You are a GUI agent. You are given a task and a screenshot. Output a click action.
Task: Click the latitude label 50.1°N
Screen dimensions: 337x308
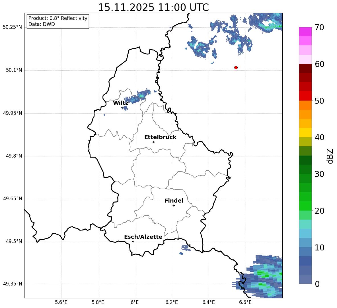click(14, 70)
